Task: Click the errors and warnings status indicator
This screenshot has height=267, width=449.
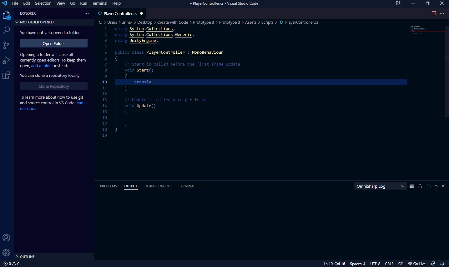Action: click(x=12, y=264)
